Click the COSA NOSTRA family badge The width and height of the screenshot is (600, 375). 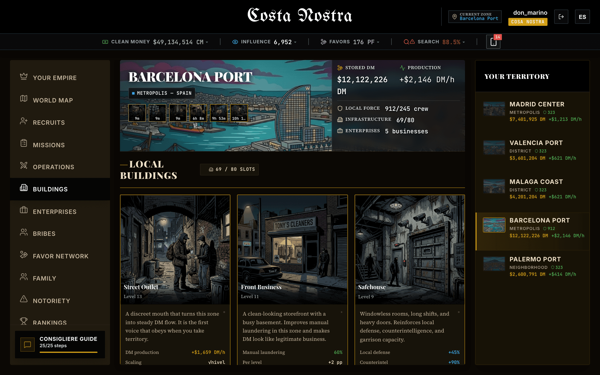click(528, 22)
